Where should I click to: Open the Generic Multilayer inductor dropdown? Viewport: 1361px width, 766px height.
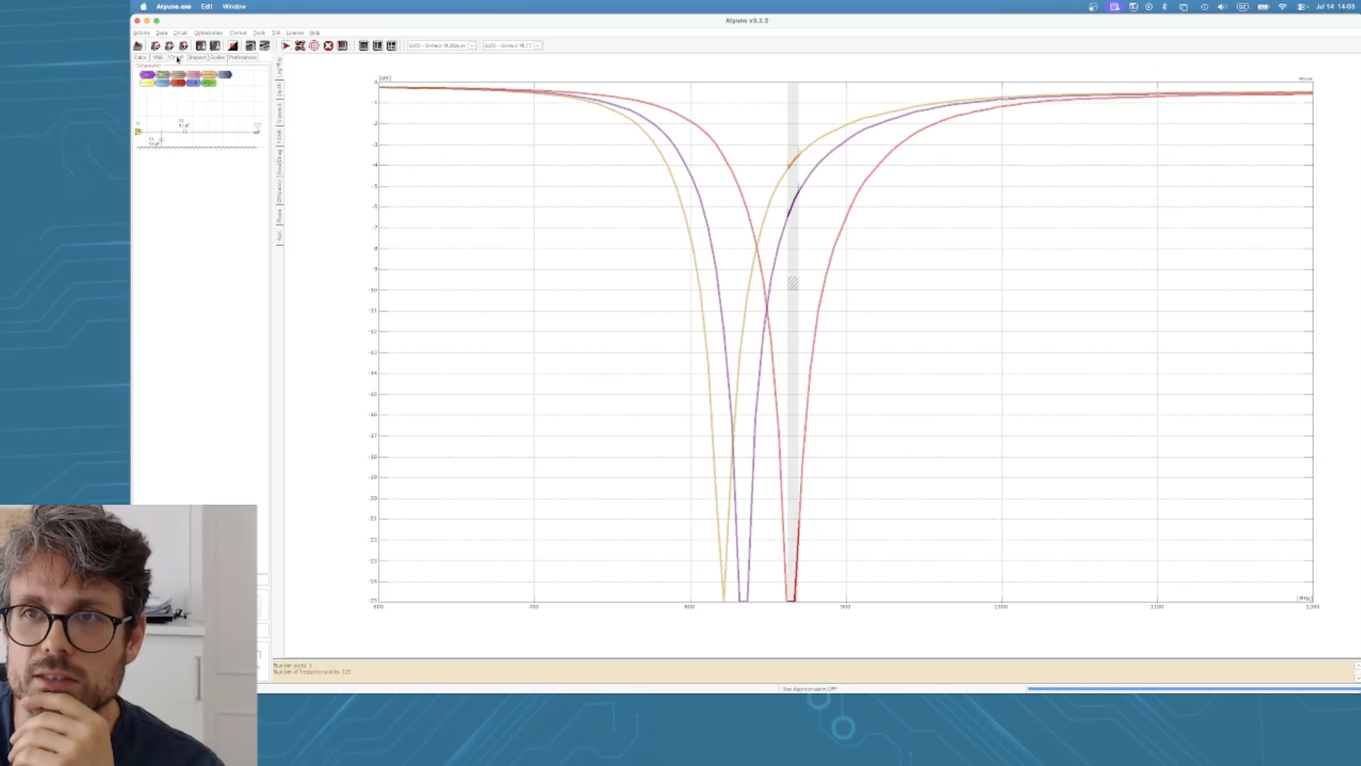click(441, 46)
